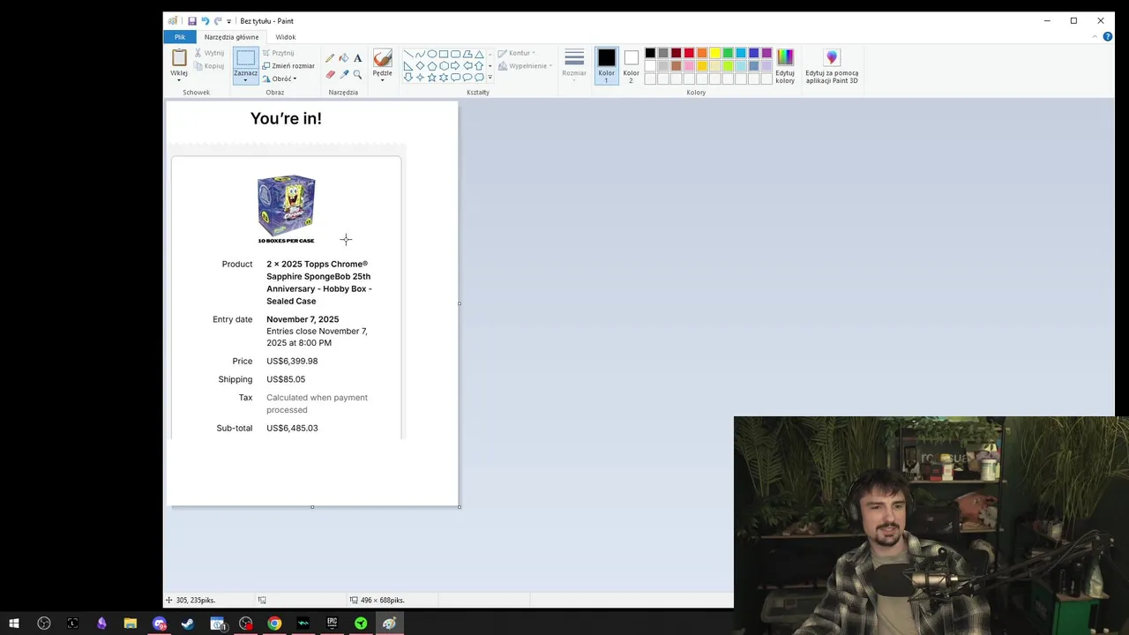Choose the Oval shape

(x=432, y=54)
